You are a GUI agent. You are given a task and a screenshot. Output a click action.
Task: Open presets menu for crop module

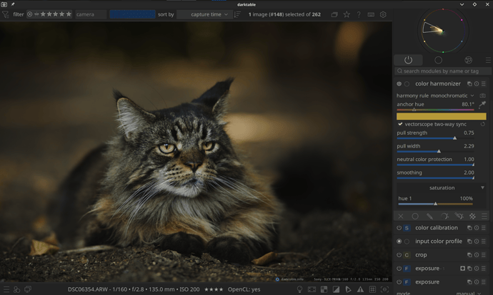click(483, 254)
